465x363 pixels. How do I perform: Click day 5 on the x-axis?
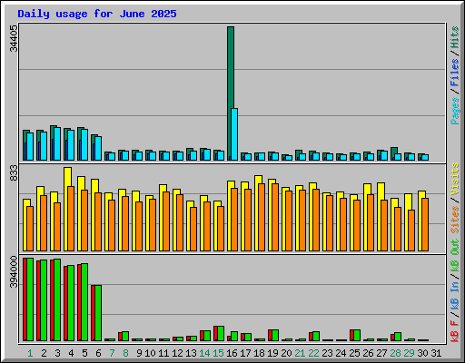coord(84,353)
